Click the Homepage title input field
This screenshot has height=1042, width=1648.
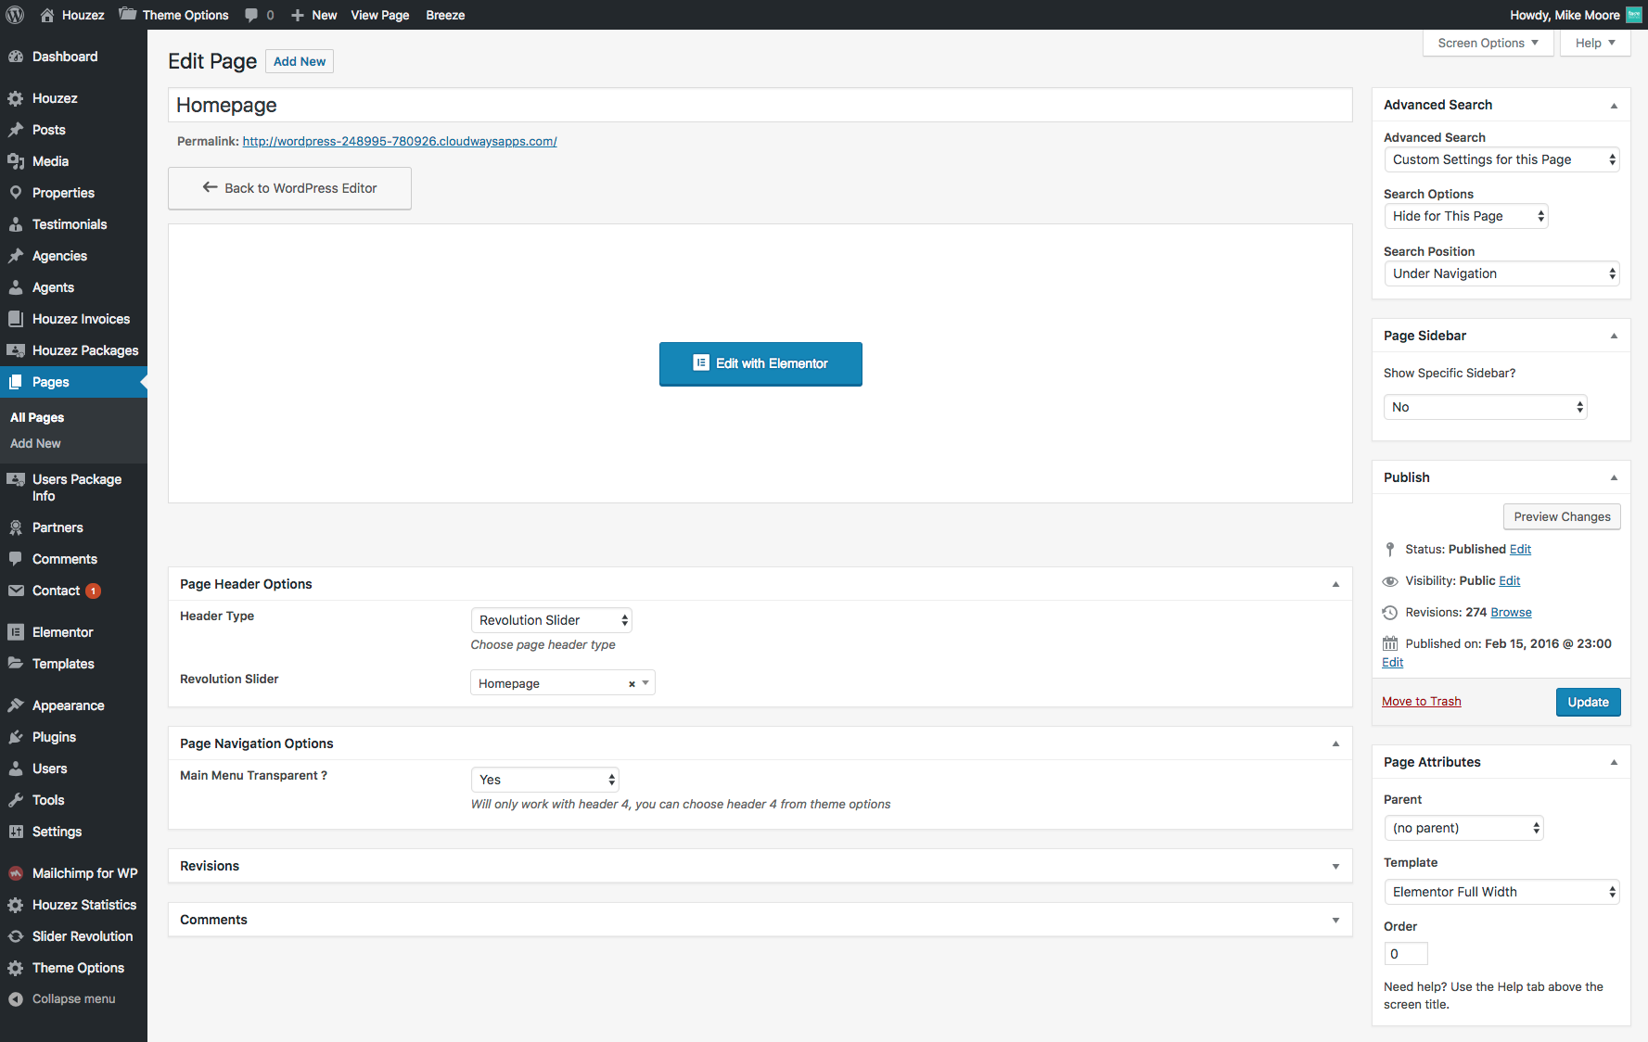pyautogui.click(x=760, y=105)
